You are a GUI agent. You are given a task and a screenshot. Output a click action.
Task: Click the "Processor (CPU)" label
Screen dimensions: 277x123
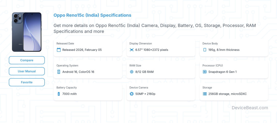pyautogui.click(x=213, y=65)
